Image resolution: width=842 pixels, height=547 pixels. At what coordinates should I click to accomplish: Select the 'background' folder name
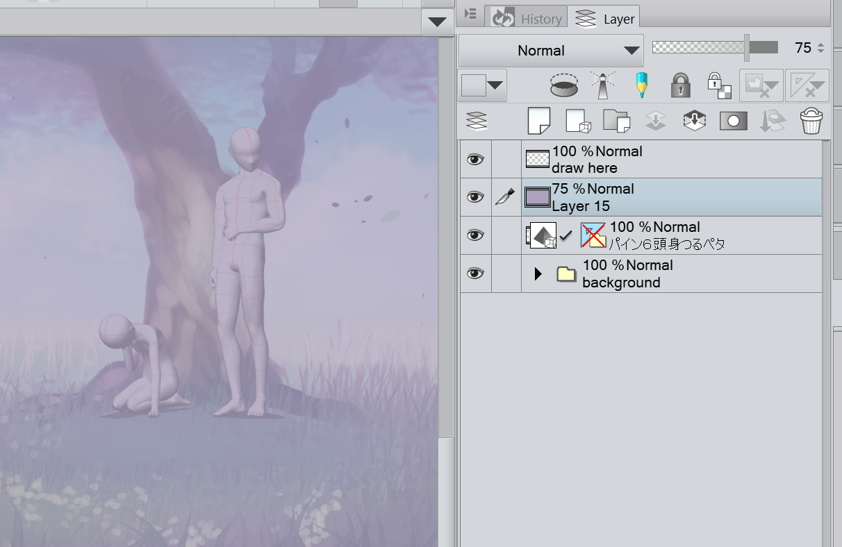pos(621,283)
